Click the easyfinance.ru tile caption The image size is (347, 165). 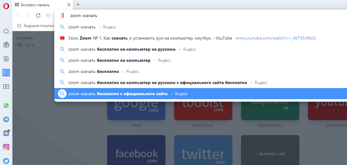point(270,125)
